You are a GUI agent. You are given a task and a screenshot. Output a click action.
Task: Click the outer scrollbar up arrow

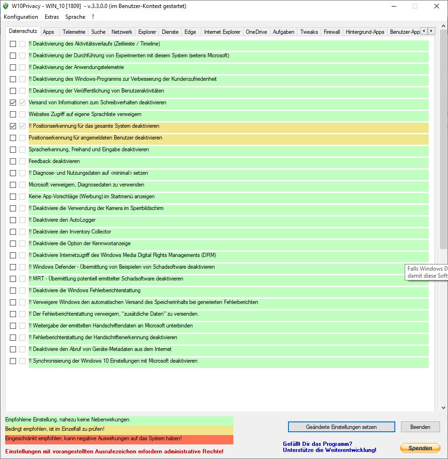443,26
